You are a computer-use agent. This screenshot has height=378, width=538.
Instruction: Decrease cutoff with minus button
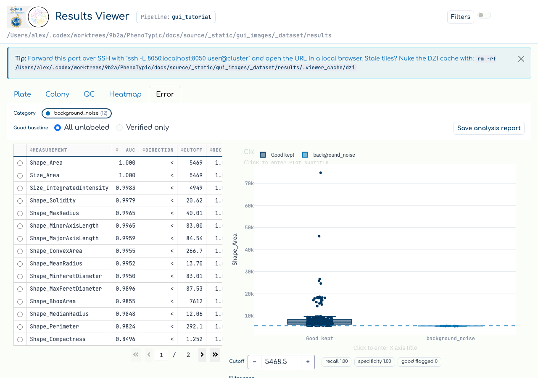click(x=254, y=362)
